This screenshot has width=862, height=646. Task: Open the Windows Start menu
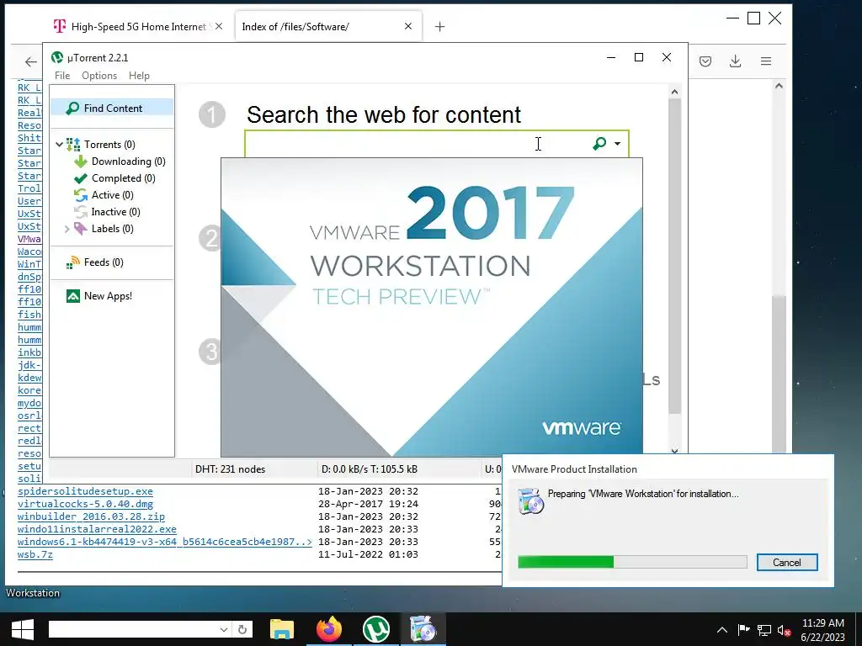(23, 629)
